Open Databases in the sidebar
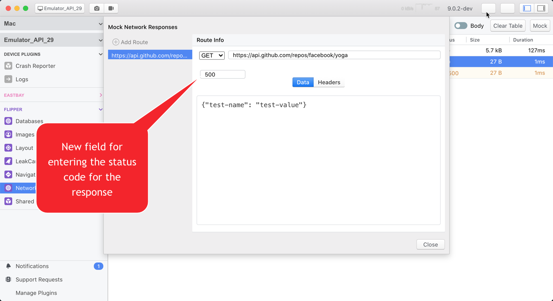 (29, 121)
